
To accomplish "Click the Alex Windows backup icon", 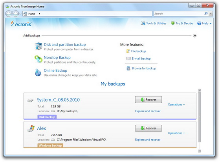I will (31, 129).
